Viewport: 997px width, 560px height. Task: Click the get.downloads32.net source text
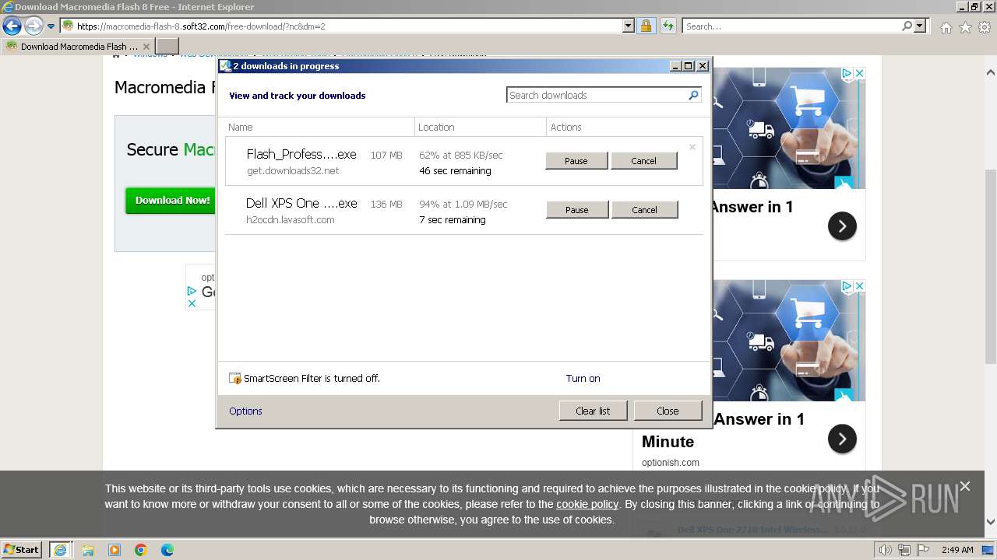point(293,171)
